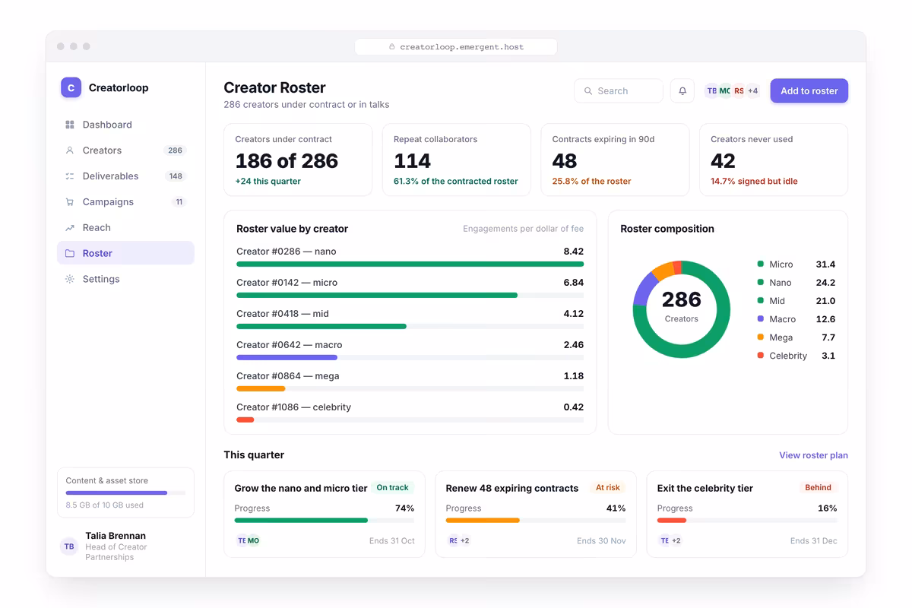Click the 41% orange progress bar
Image resolution: width=912 pixels, height=608 pixels.
(536, 521)
